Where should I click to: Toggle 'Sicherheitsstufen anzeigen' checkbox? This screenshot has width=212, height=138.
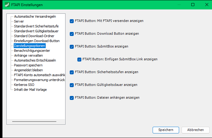(x=72, y=72)
